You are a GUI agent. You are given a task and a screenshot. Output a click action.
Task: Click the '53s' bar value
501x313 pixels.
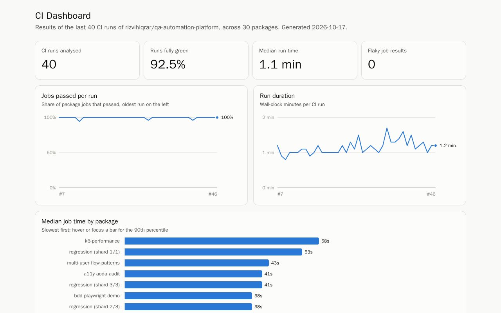[308, 252]
